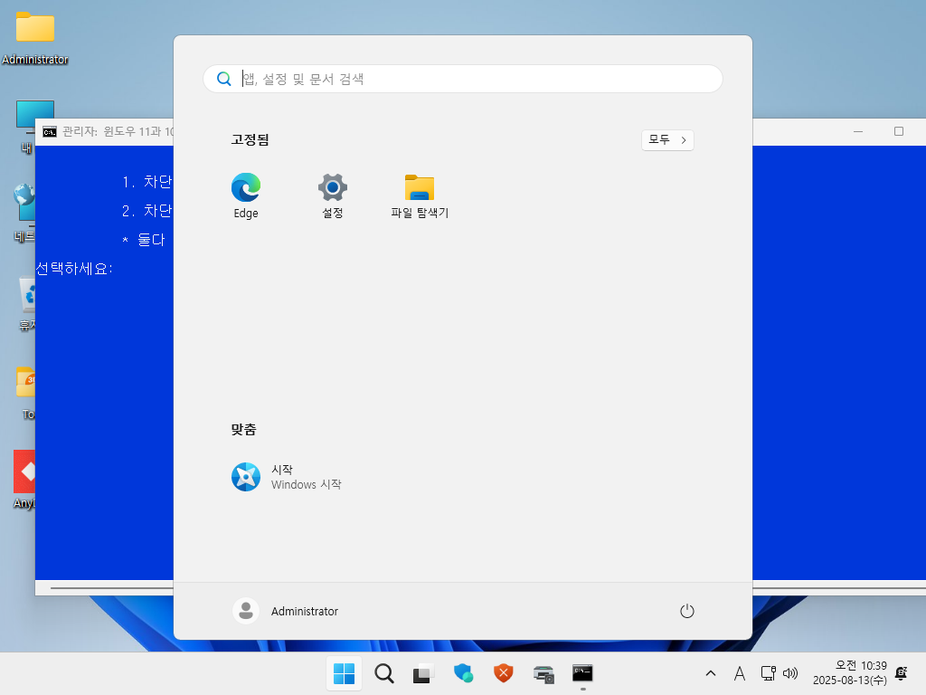Expand all apps with 모두 button
This screenshot has width=926, height=695.
tap(667, 140)
